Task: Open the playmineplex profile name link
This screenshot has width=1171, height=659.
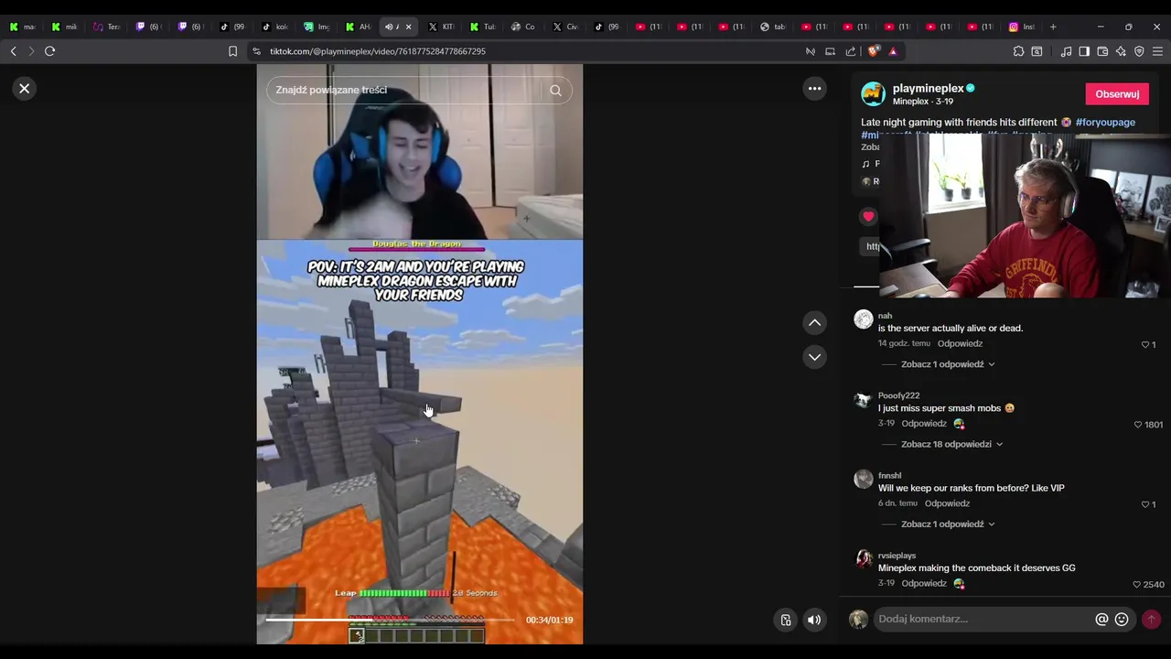Action: pyautogui.click(x=928, y=89)
